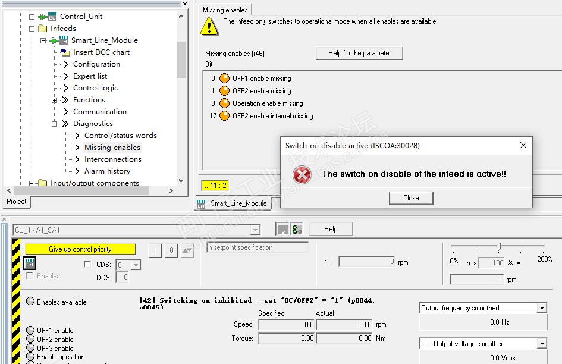562x364 pixels.
Task: Click the OFF2 enable internal missing indicator
Action: 224,116
